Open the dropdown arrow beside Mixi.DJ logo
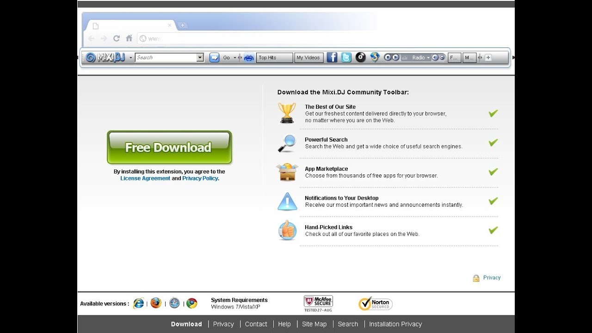This screenshot has width=592, height=333. point(131,58)
